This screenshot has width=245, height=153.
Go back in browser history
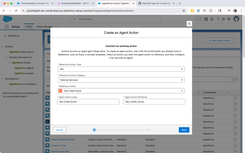[x=4, y=11]
